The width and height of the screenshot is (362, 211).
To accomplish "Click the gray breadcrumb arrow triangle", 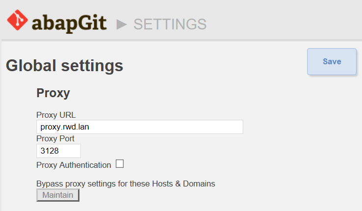I will 122,25.
